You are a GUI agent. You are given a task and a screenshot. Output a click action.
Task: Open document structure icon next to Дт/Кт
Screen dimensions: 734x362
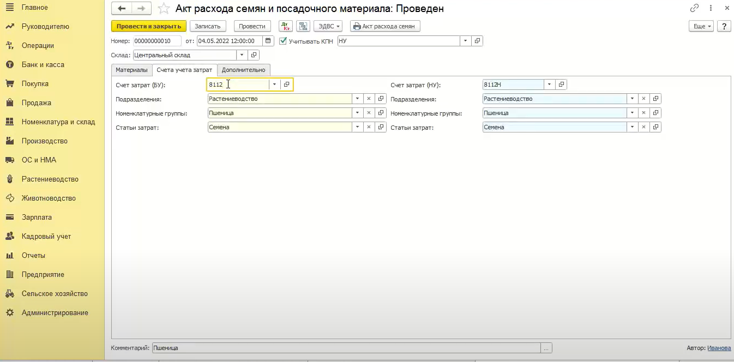pos(303,26)
